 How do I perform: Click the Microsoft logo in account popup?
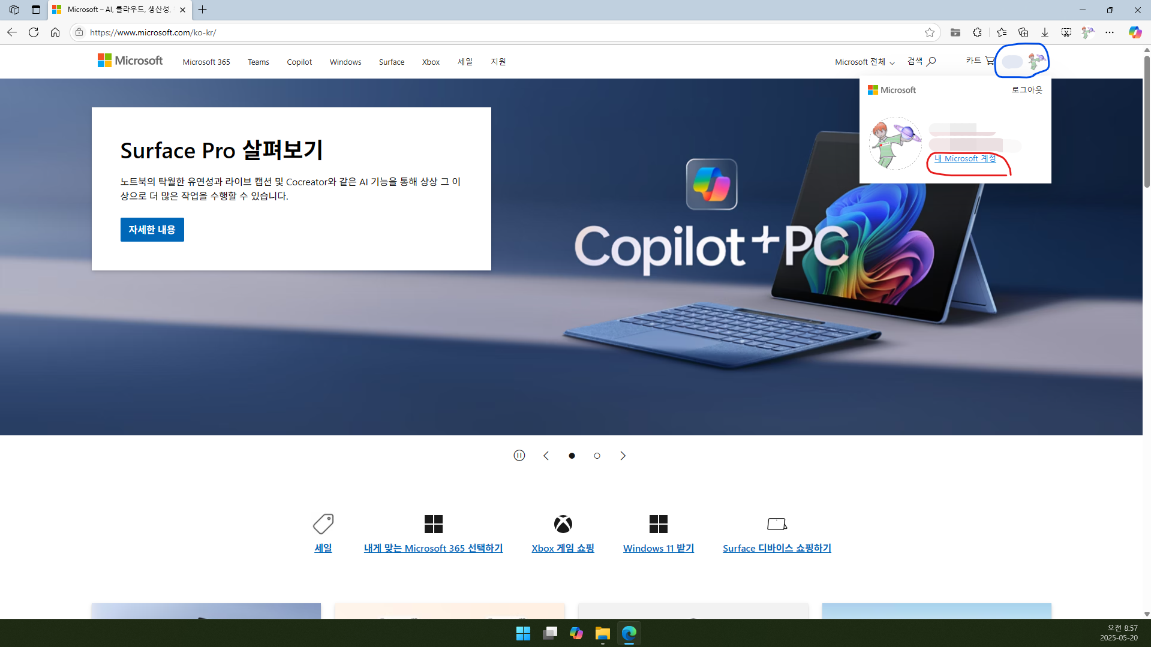(x=892, y=90)
